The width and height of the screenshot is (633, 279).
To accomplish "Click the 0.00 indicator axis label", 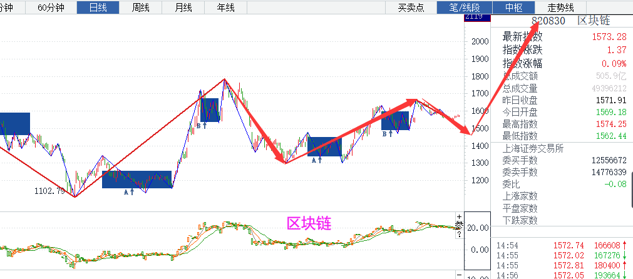I will [x=480, y=250].
